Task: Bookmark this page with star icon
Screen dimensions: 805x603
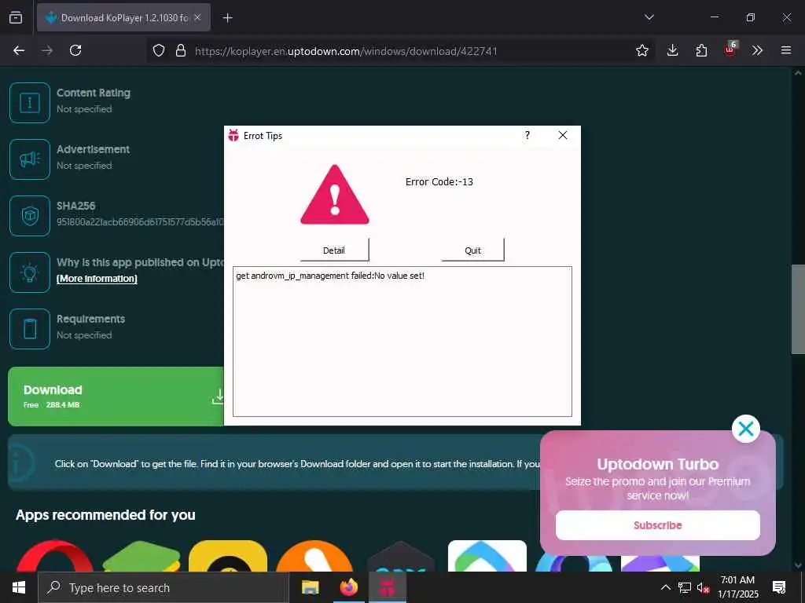Action: (641, 50)
